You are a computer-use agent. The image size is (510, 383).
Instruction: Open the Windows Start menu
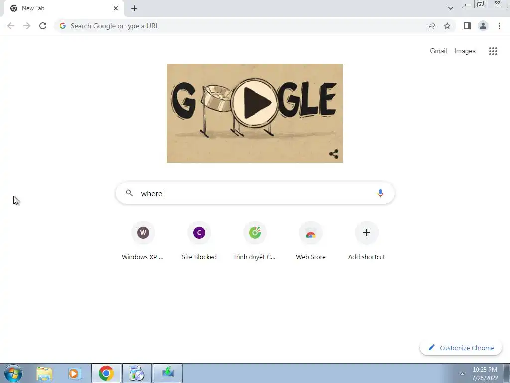point(13,373)
